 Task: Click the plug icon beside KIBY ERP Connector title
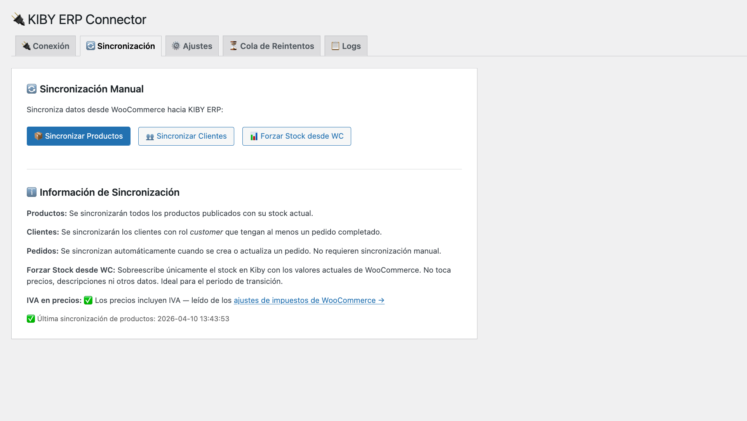click(x=18, y=19)
